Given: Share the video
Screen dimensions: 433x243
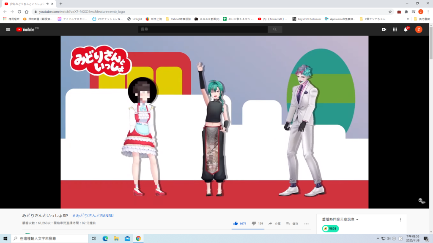Looking at the screenshot, I should (x=274, y=224).
